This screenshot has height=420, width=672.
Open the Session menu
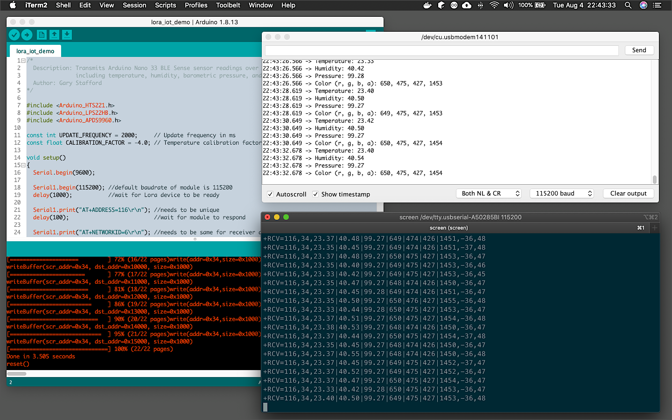pos(134,5)
